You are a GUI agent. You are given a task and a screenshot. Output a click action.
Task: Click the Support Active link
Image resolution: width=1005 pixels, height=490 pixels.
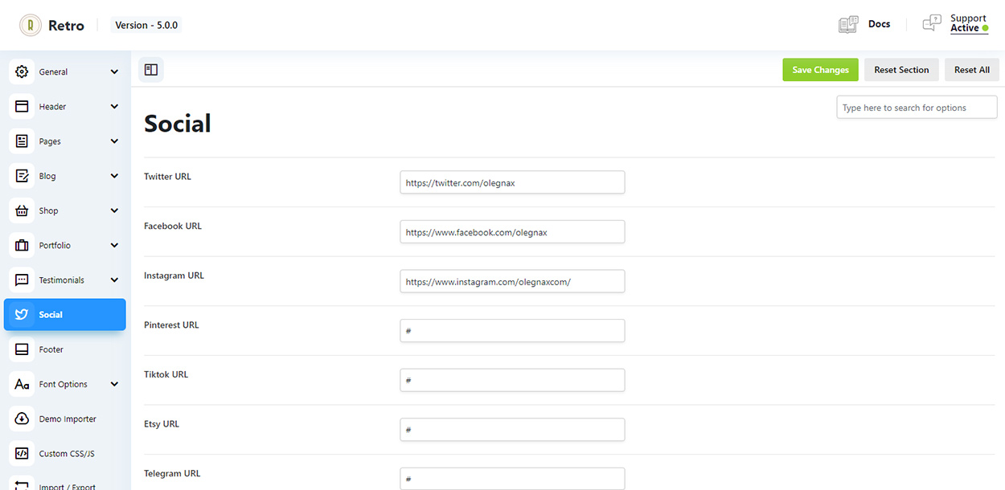tap(969, 23)
